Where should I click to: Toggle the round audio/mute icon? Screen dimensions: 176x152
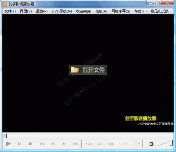pos(151,144)
